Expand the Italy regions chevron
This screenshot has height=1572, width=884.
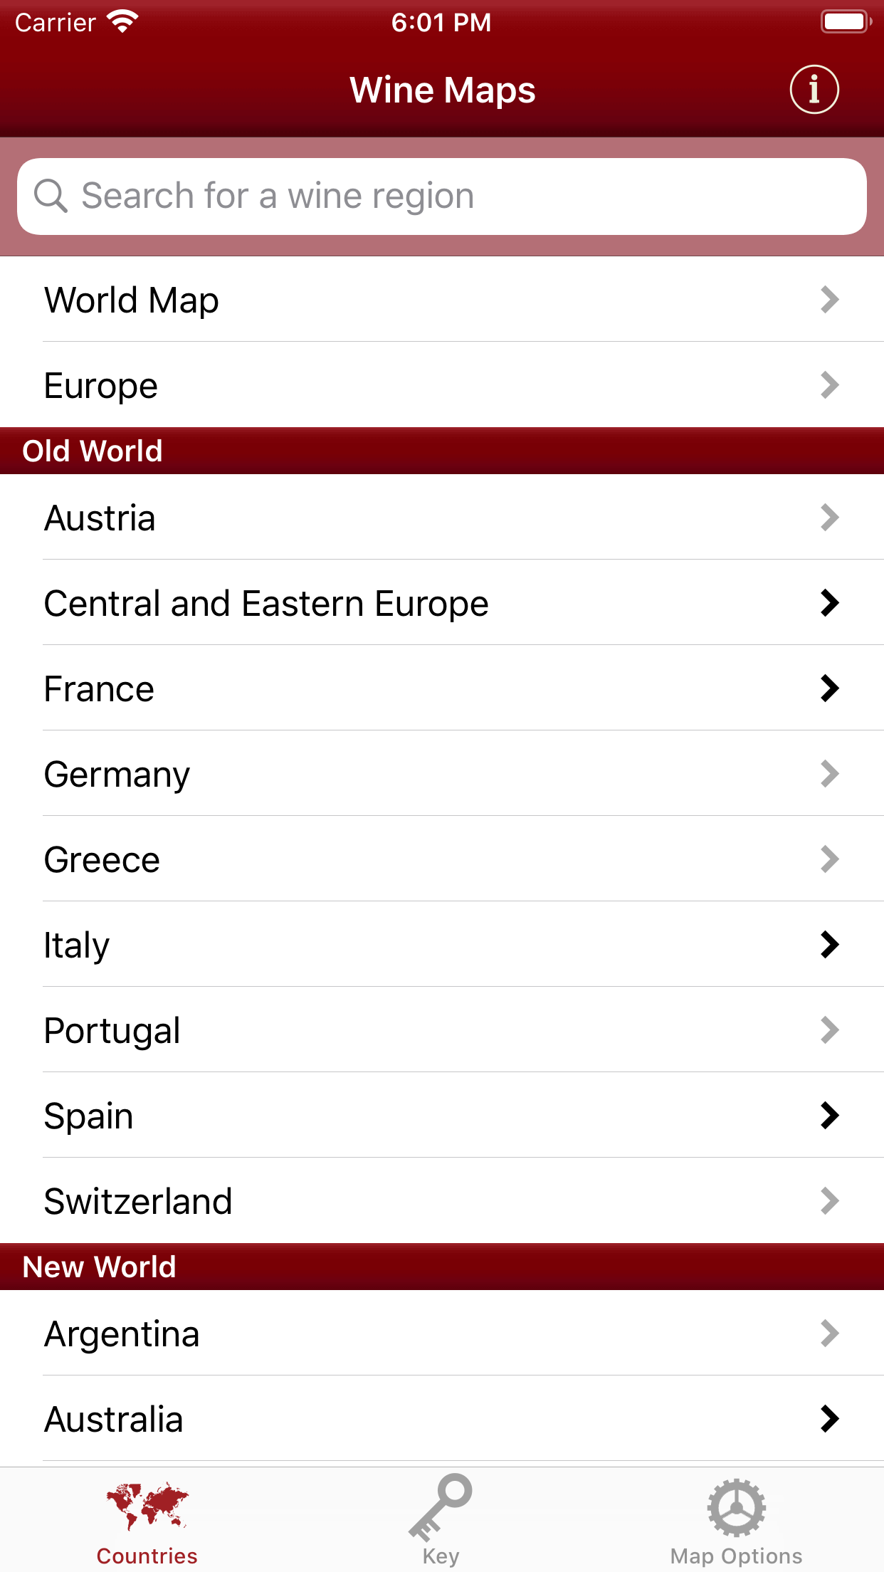829,945
